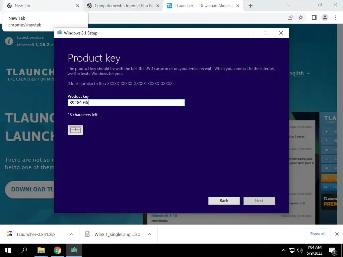343x257 pixels.
Task: Go Back in Windows 8.1 Setup
Action: 224,201
